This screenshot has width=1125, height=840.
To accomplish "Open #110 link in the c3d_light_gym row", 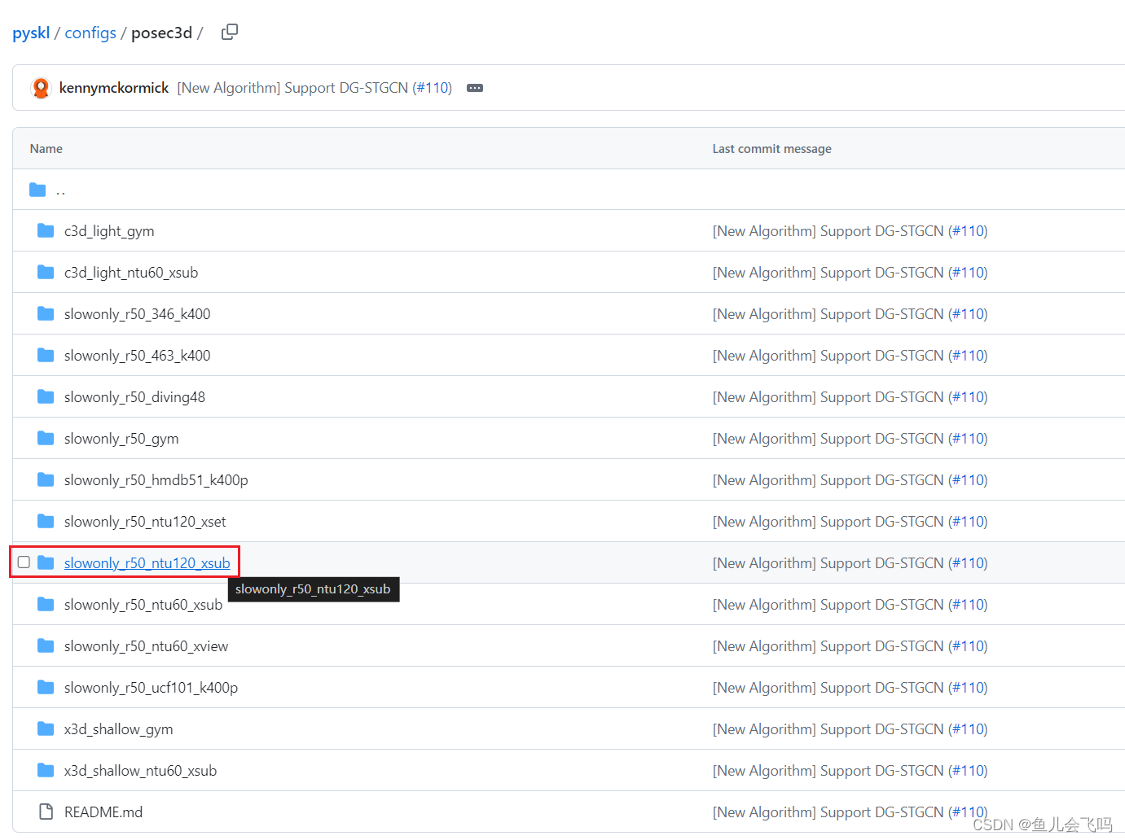I will point(968,231).
